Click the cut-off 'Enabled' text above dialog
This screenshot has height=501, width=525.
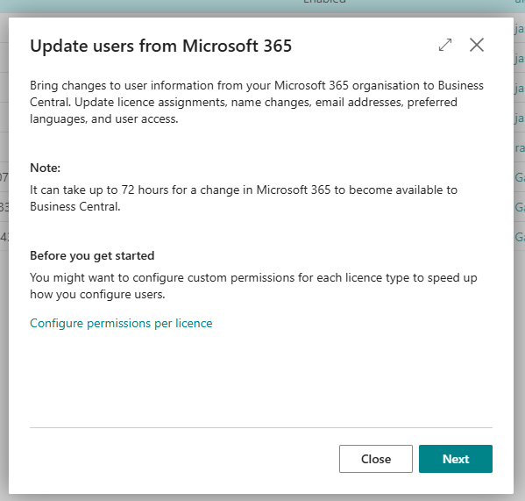(324, 2)
